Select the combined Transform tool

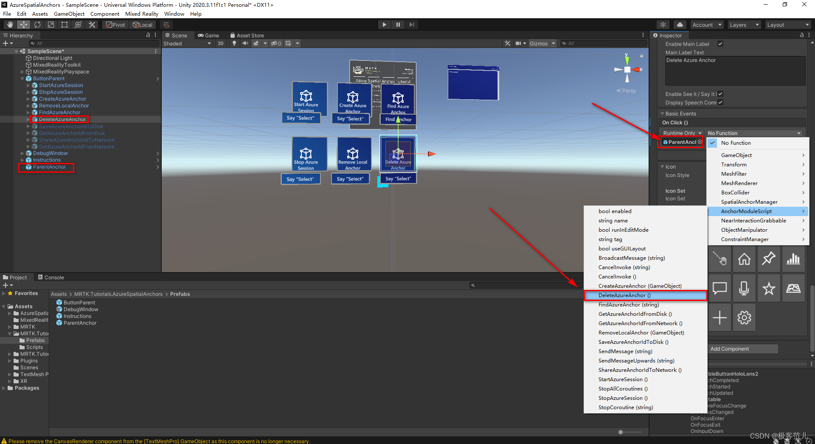point(78,25)
